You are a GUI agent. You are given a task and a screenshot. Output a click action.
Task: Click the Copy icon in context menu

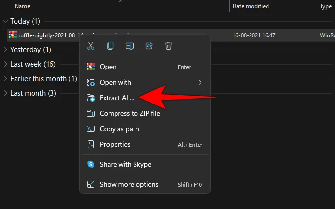point(110,46)
